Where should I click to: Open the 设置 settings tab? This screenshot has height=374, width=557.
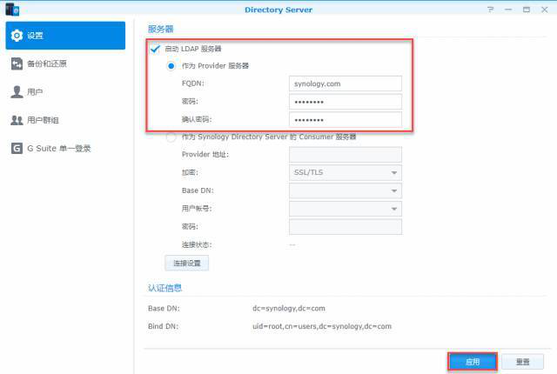coord(65,36)
